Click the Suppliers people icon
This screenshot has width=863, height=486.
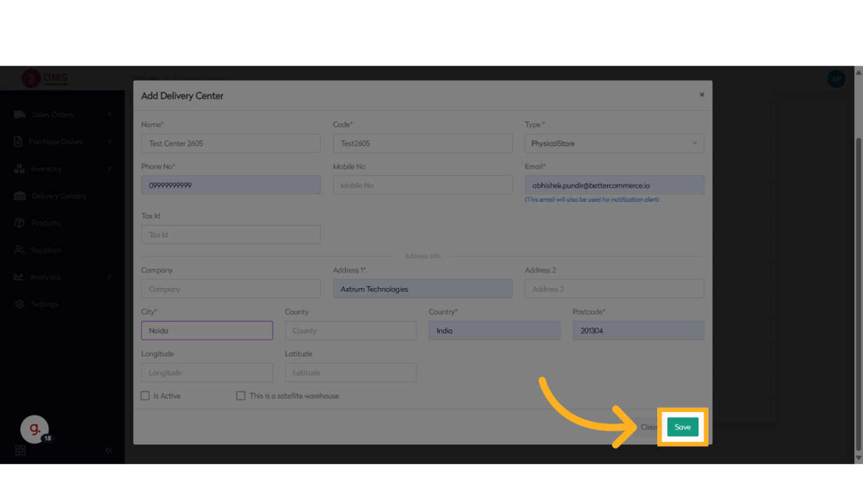pyautogui.click(x=19, y=250)
